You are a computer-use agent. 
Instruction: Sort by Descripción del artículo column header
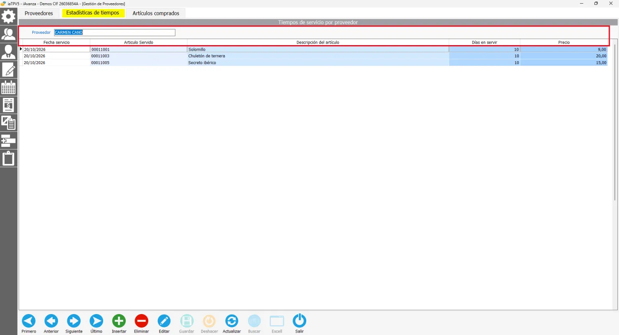(x=318, y=42)
